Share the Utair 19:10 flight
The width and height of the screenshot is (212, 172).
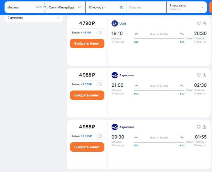pos(204,24)
